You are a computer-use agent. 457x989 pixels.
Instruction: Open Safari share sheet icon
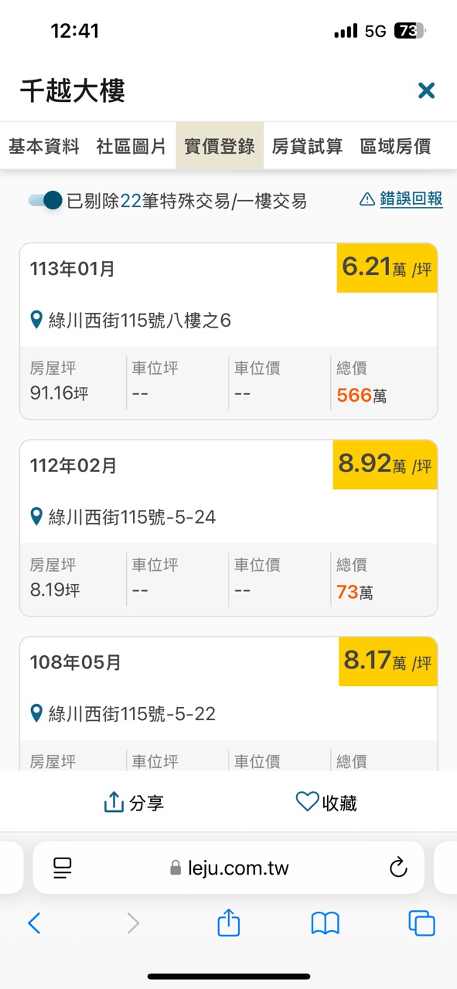[229, 922]
